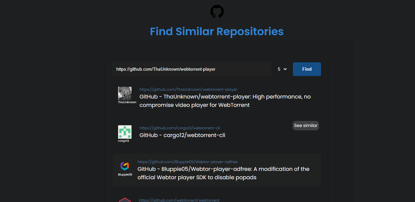Click the Bluppie05 username label
Image resolution: width=415 pixels, height=202 pixels.
[x=125, y=175]
